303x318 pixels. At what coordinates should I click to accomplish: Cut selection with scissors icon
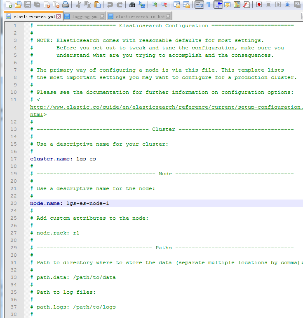click(78, 5)
